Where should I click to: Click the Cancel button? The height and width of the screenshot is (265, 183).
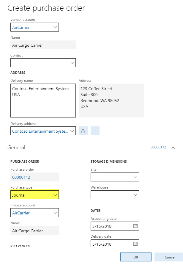(x=170, y=257)
